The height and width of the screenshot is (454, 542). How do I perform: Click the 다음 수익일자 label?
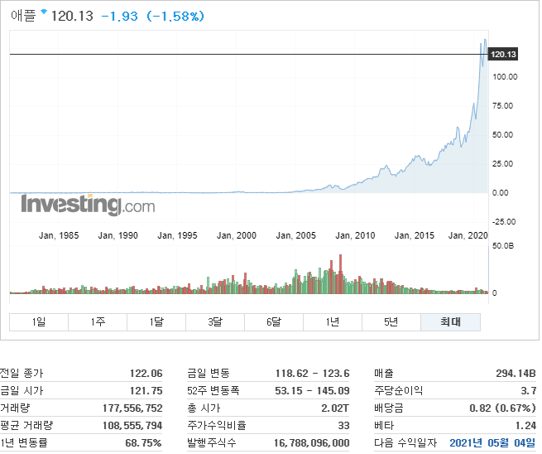coord(405,442)
